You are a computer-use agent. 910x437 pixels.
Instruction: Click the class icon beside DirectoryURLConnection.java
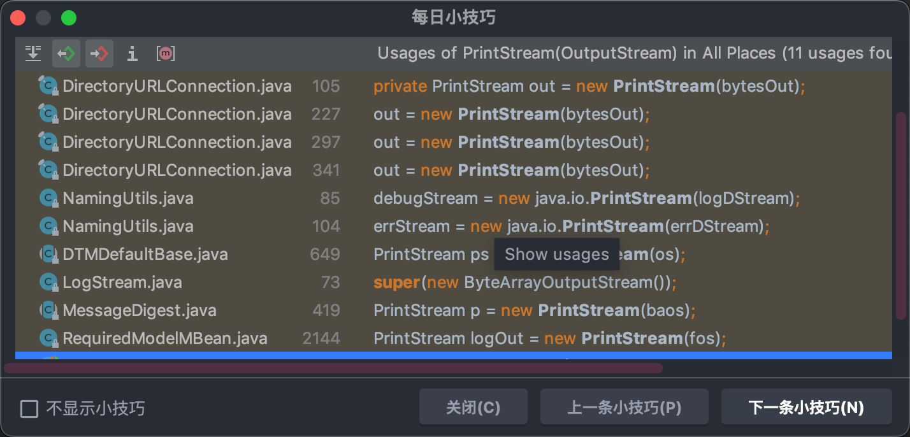48,85
